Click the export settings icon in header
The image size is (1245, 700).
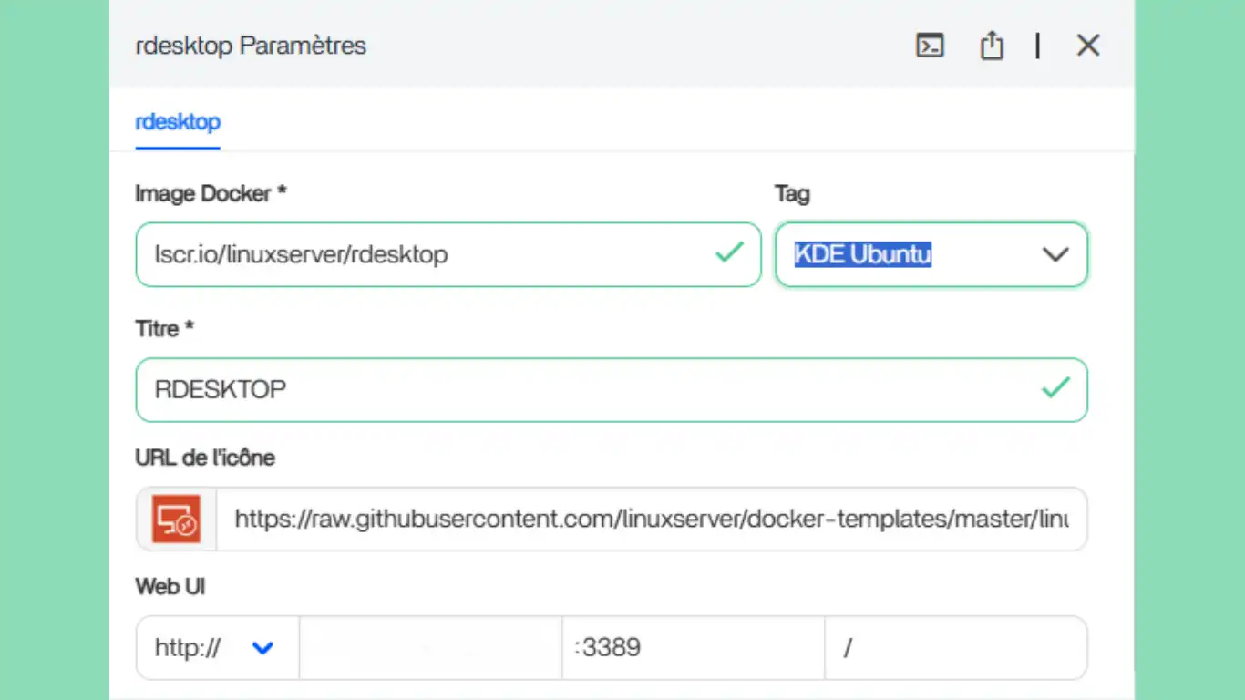992,46
